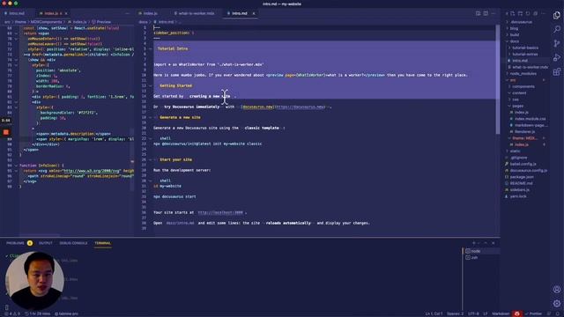The image size is (564, 317).
Task: Click the third icon in Explorer header toolbar
Action: (528, 14)
